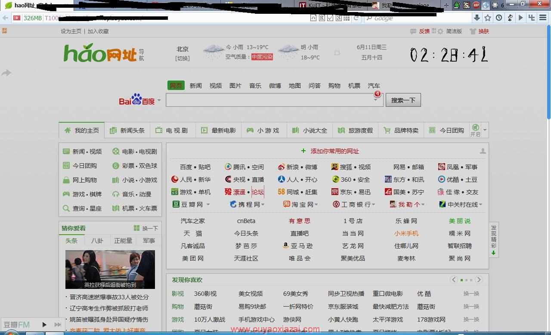Expand the 中关村在线 dropdown
This screenshot has height=335, width=551.
480,205
